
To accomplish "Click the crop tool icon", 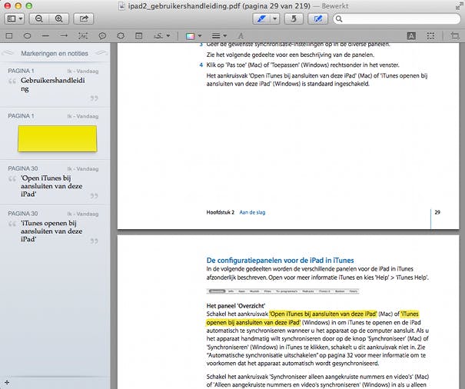I will (454, 36).
